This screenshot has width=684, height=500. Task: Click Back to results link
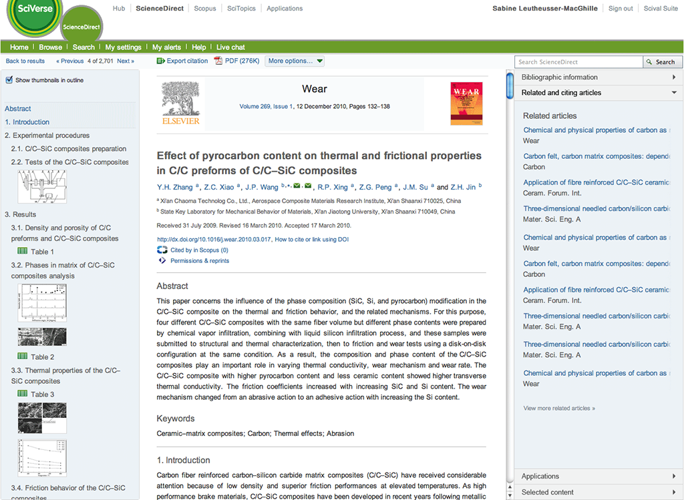[25, 61]
